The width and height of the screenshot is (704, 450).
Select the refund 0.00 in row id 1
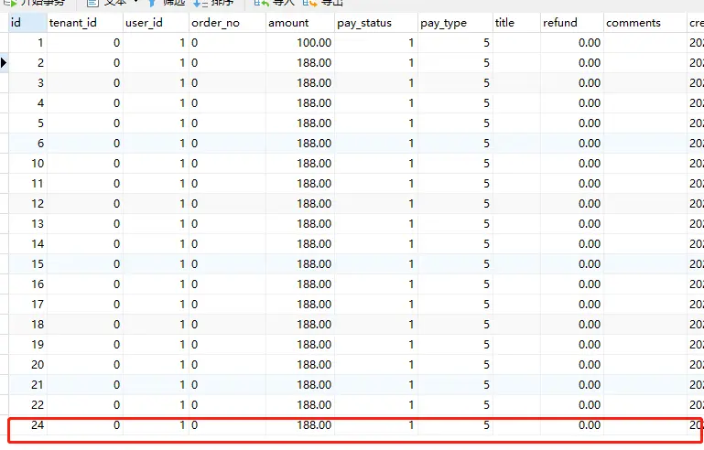pos(572,43)
